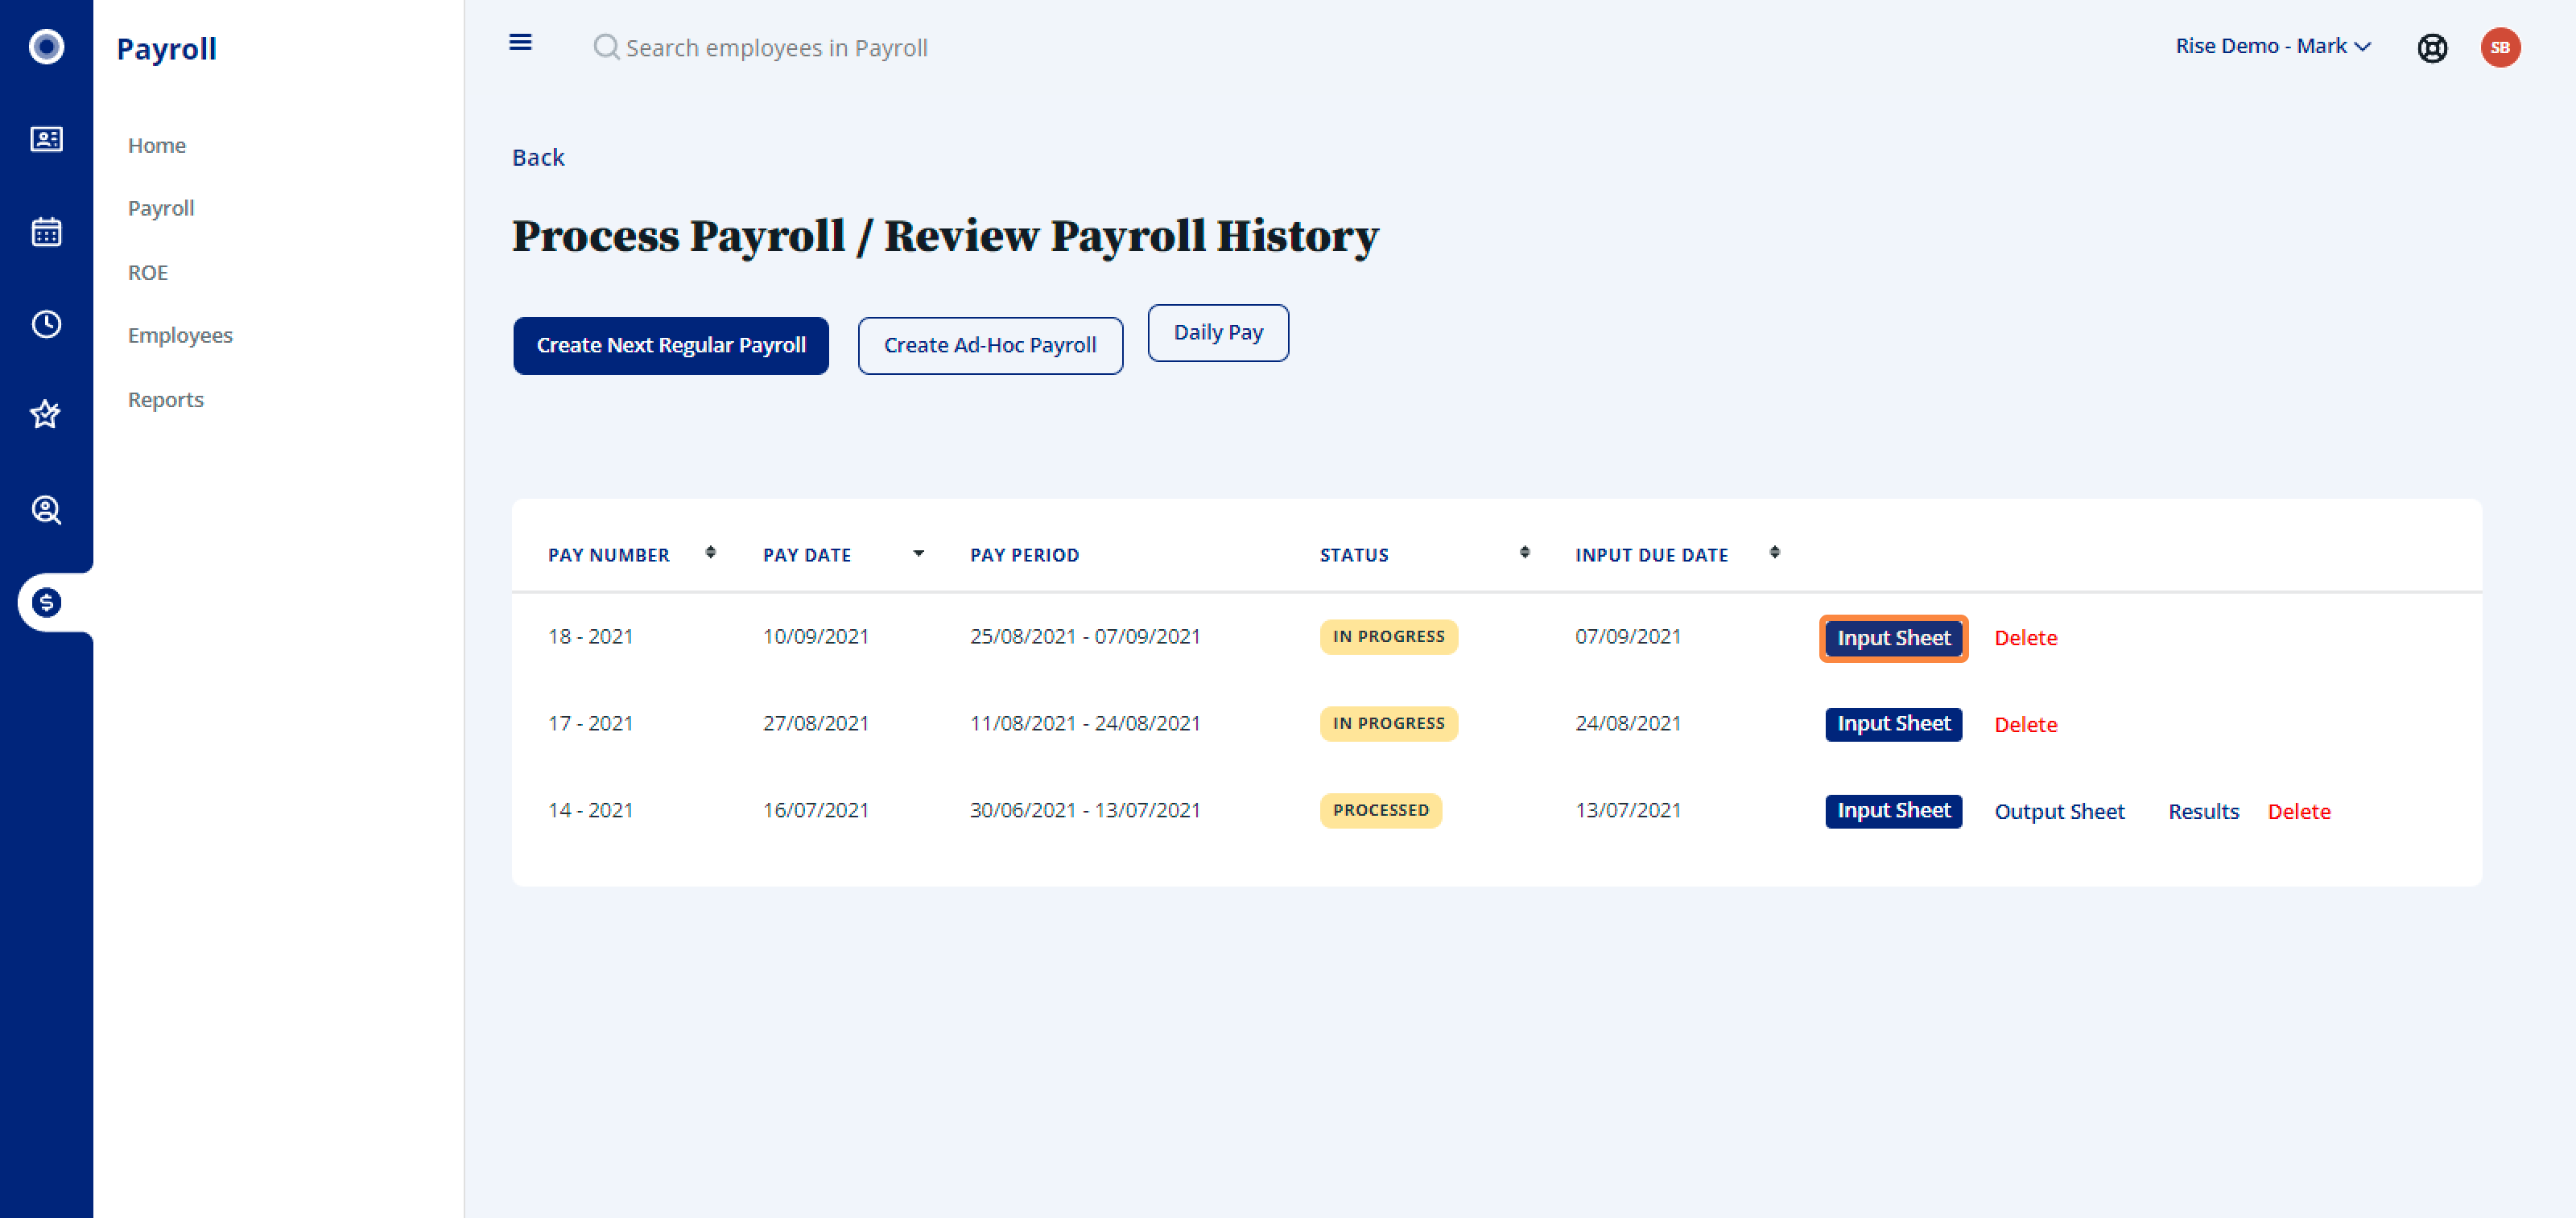The height and width of the screenshot is (1218, 2576).
Task: Open Employees menu item
Action: [x=180, y=335]
